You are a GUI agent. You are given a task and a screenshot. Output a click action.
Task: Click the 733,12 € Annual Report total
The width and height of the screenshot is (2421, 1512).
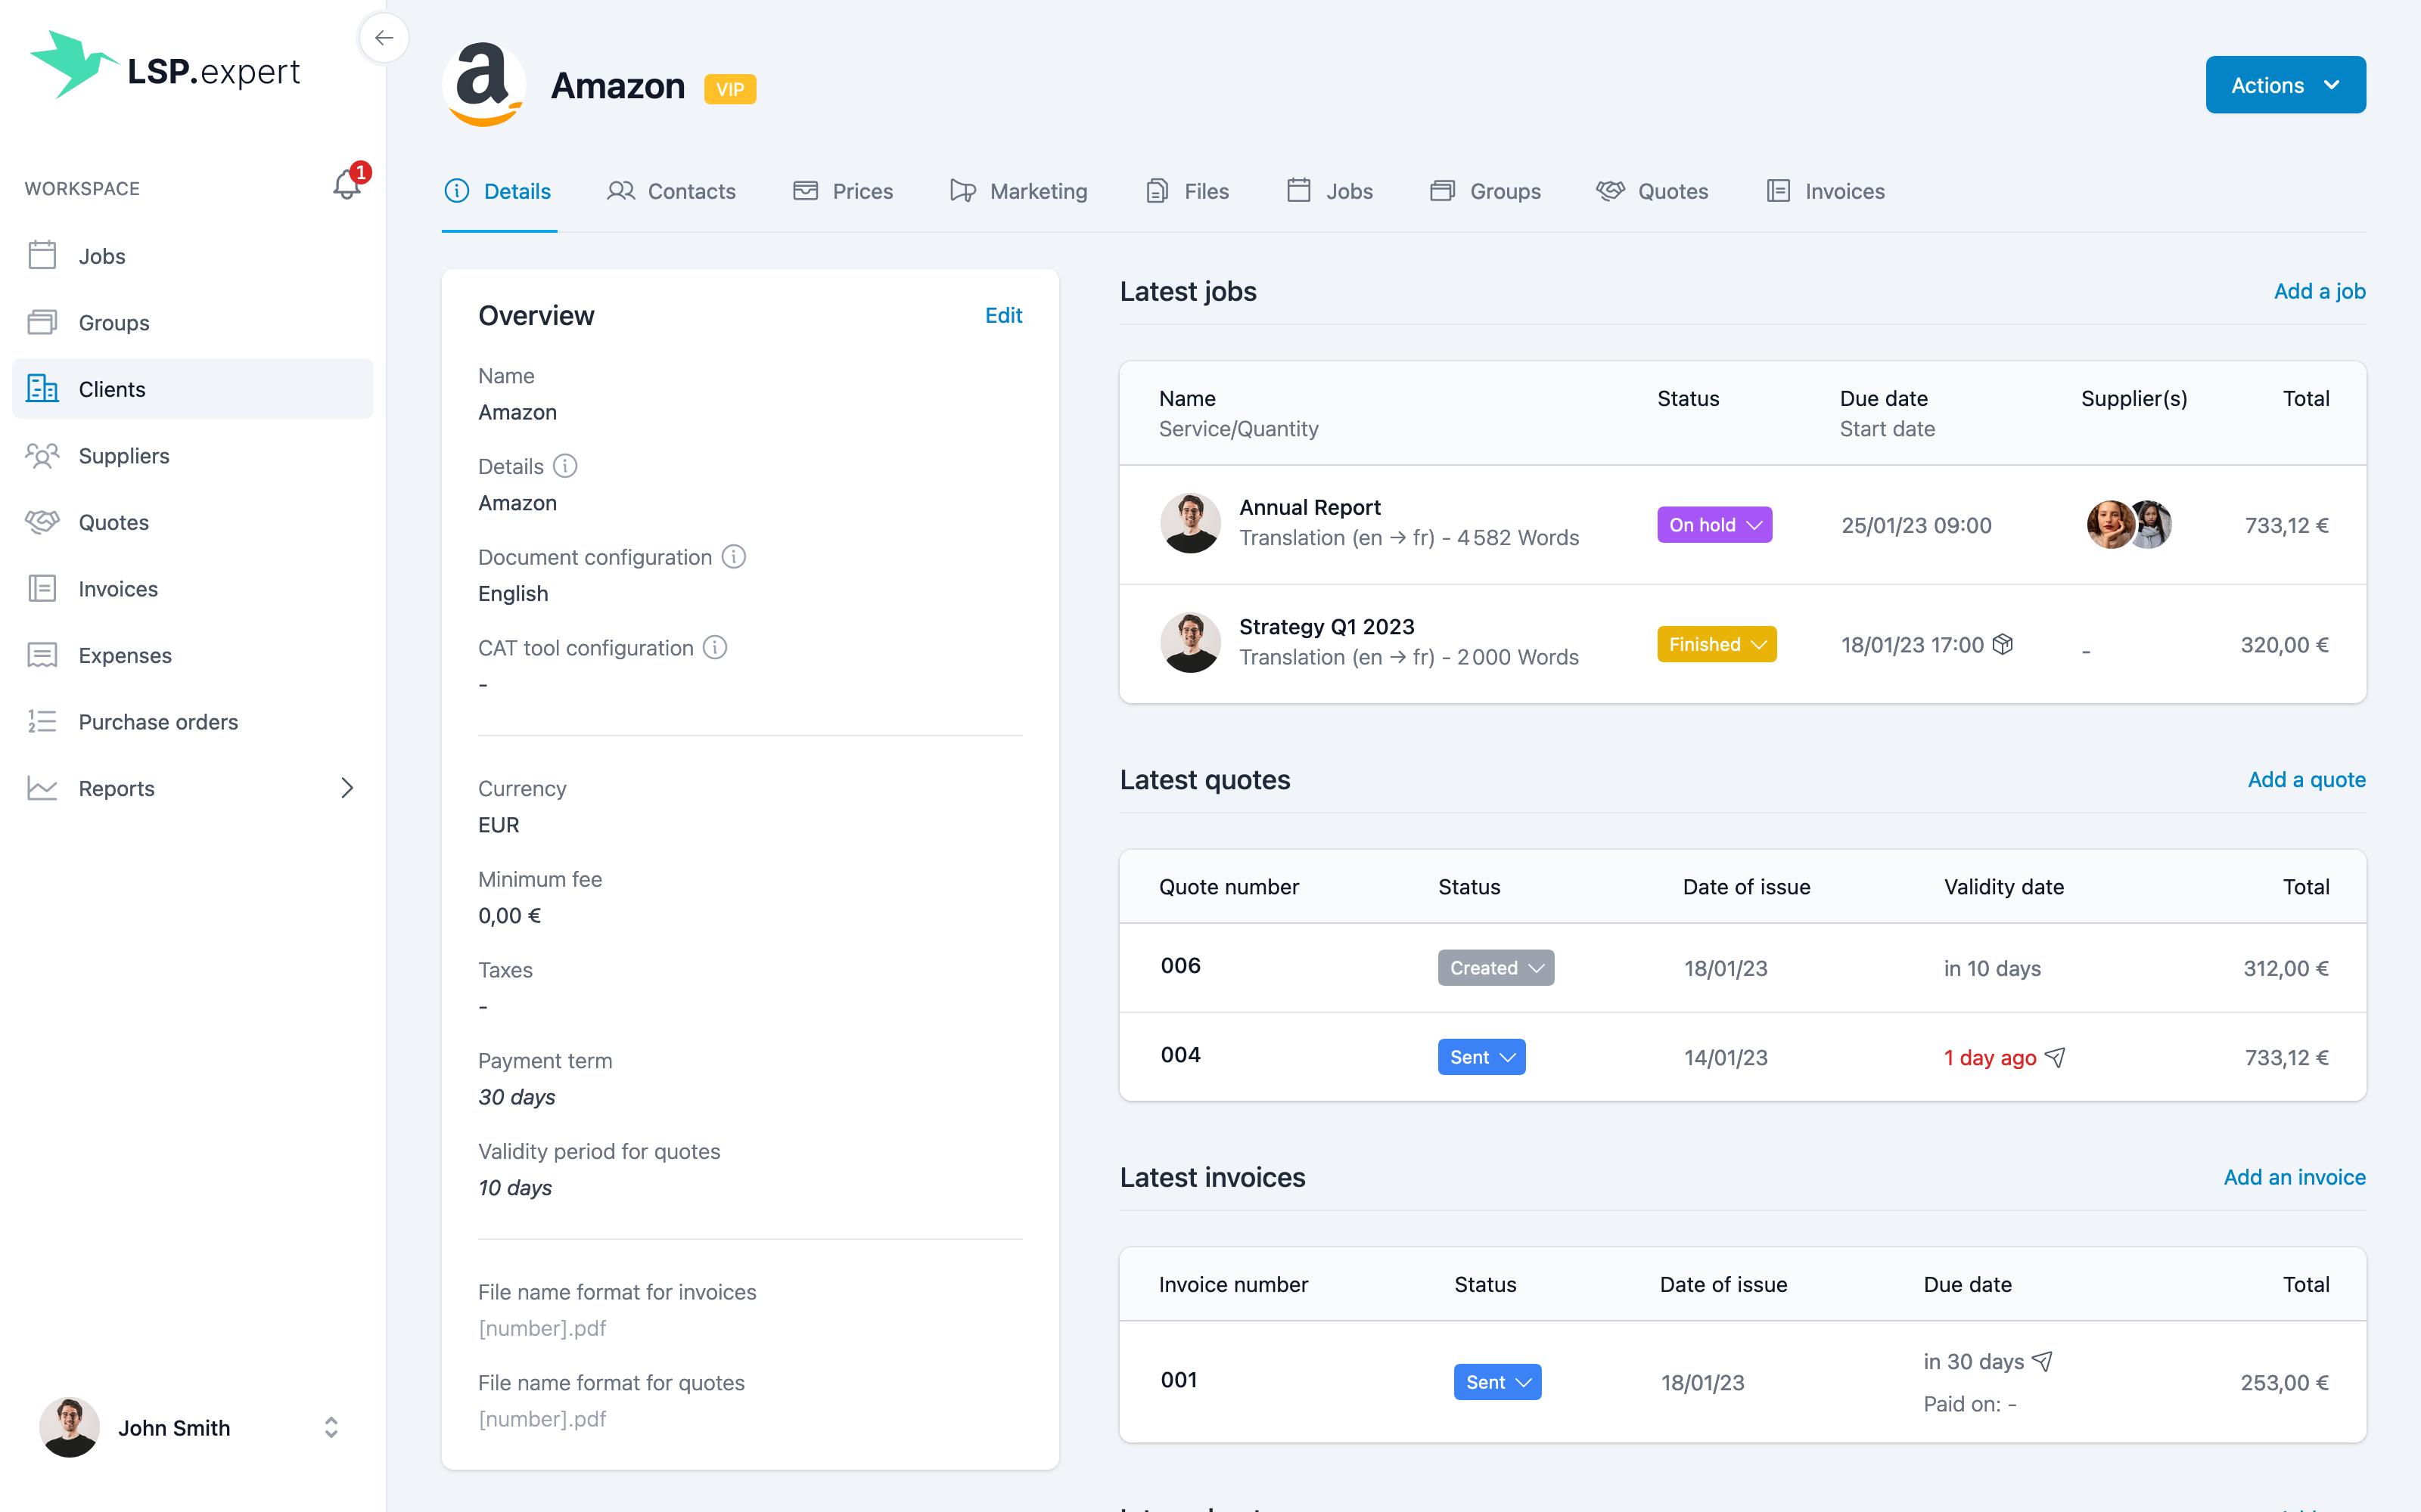click(x=2286, y=525)
